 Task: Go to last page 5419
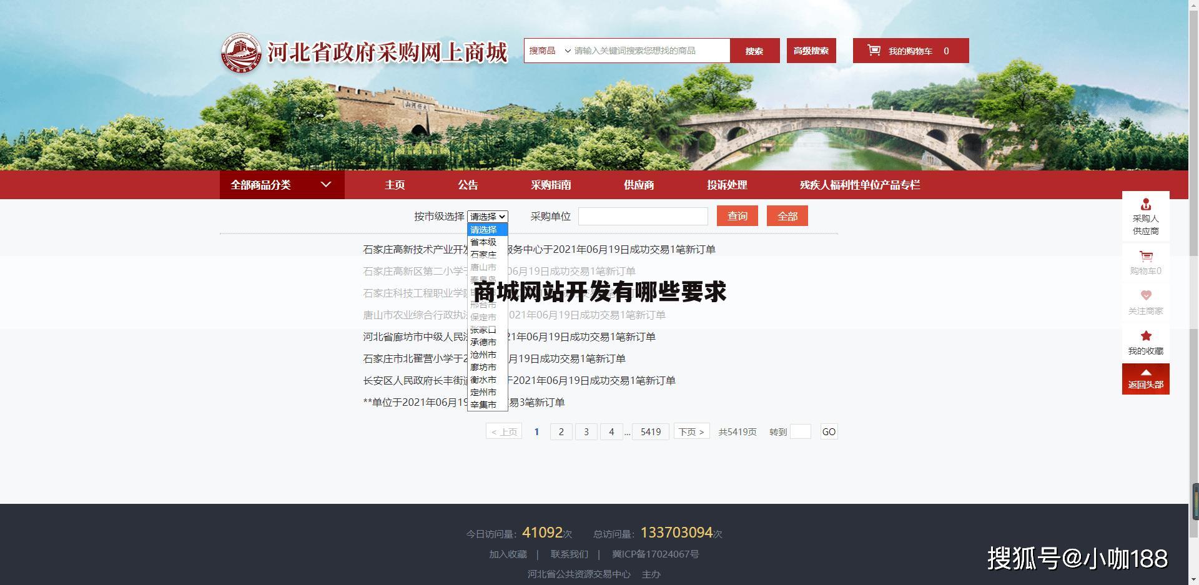651,431
